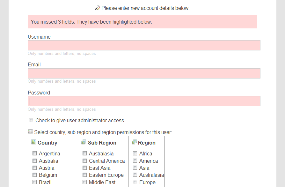The height and width of the screenshot is (187, 285).
Task: Select the Austria checkbox
Action: pos(34,168)
